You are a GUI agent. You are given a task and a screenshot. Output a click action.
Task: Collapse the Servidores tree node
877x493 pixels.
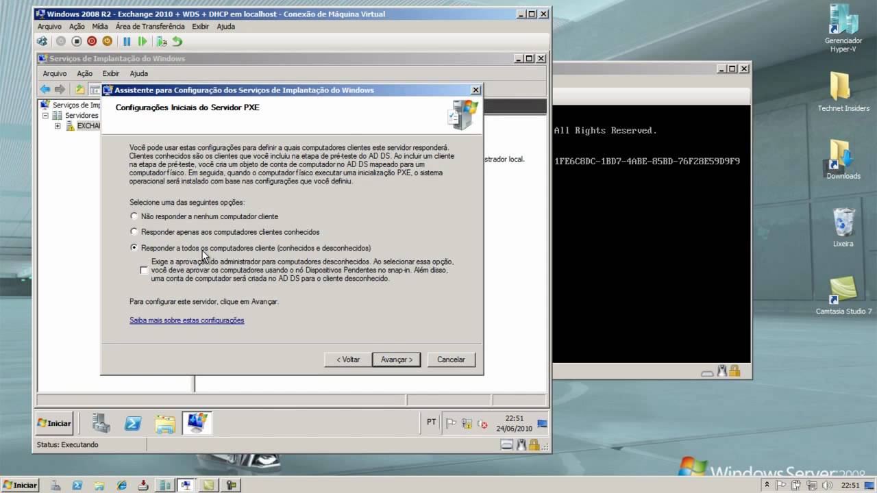47,116
